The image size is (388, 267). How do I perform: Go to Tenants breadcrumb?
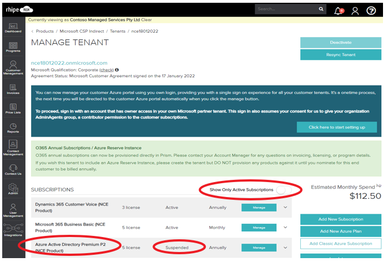pyautogui.click(x=118, y=31)
